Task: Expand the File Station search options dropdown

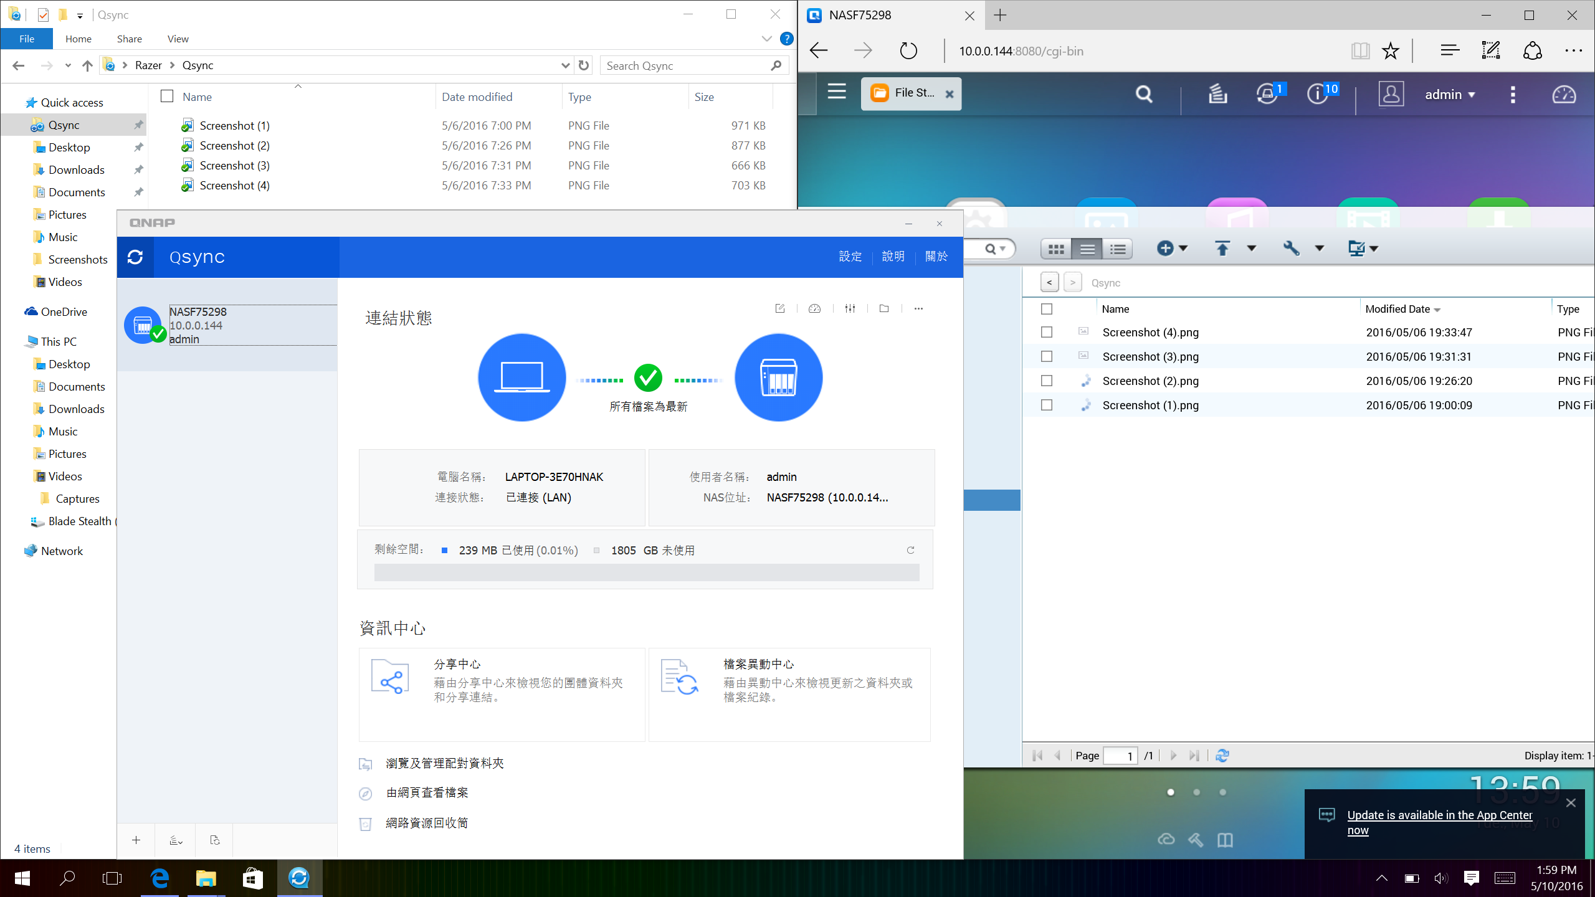Action: 1002,249
